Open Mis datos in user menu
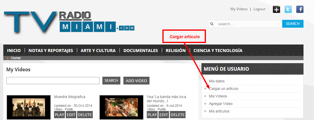This screenshot has height=120, width=314. tap(217, 81)
